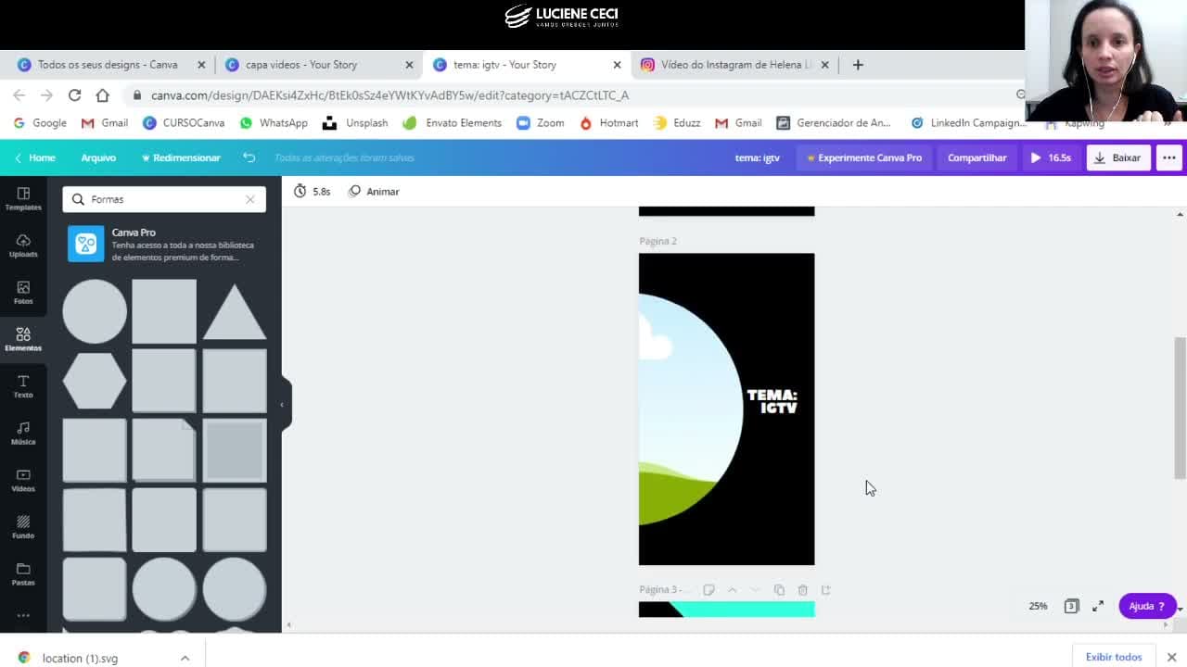Open a new browser tab
This screenshot has width=1187, height=667.
pyautogui.click(x=858, y=65)
